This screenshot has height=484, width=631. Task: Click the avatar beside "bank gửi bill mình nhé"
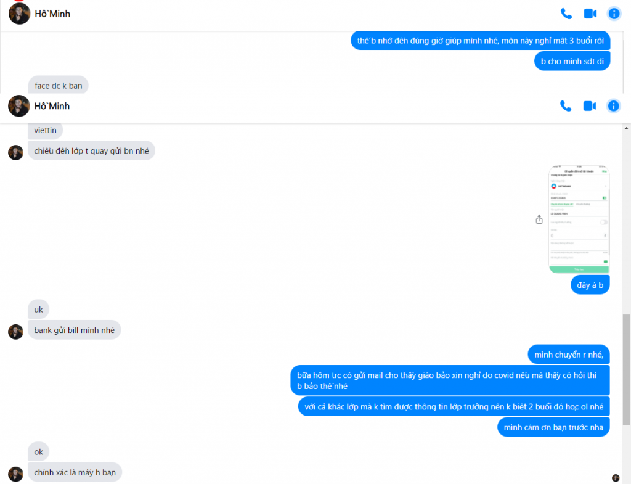pyautogui.click(x=15, y=331)
